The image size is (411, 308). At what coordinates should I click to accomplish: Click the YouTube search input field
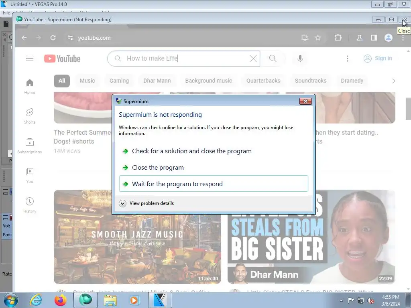click(x=183, y=59)
